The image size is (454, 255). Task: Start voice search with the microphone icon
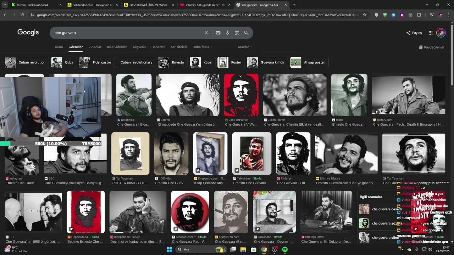[227, 33]
